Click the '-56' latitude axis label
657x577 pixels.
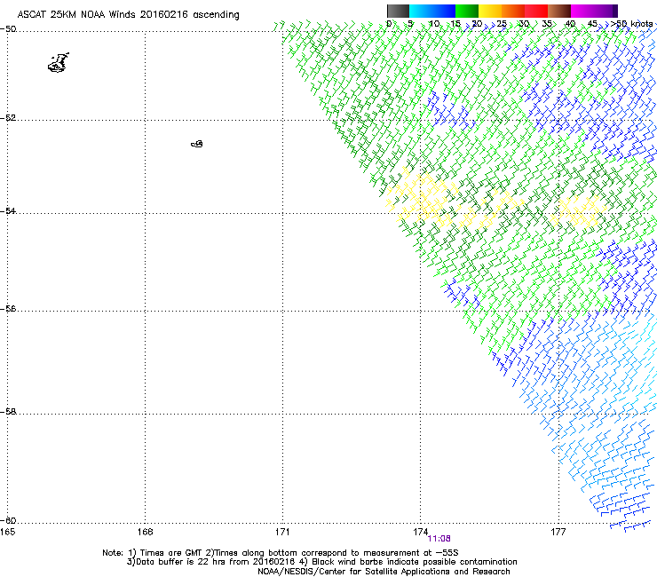[8, 308]
